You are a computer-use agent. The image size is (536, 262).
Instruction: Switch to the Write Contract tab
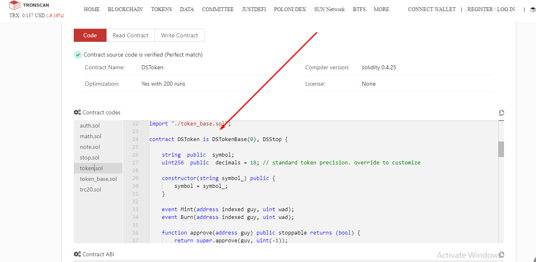point(179,35)
